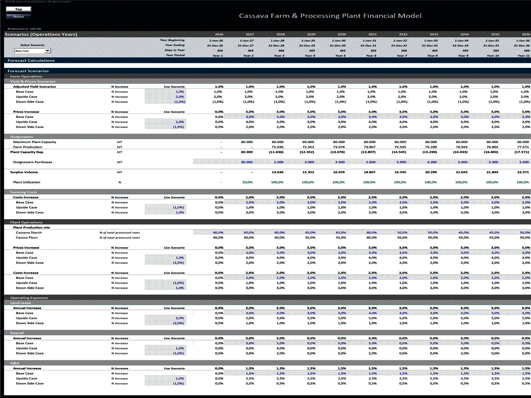
Task: Edit Adjusted Yield Upside Case 2,0% input
Action: (165, 97)
